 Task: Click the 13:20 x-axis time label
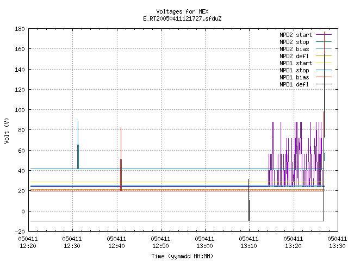(x=293, y=246)
